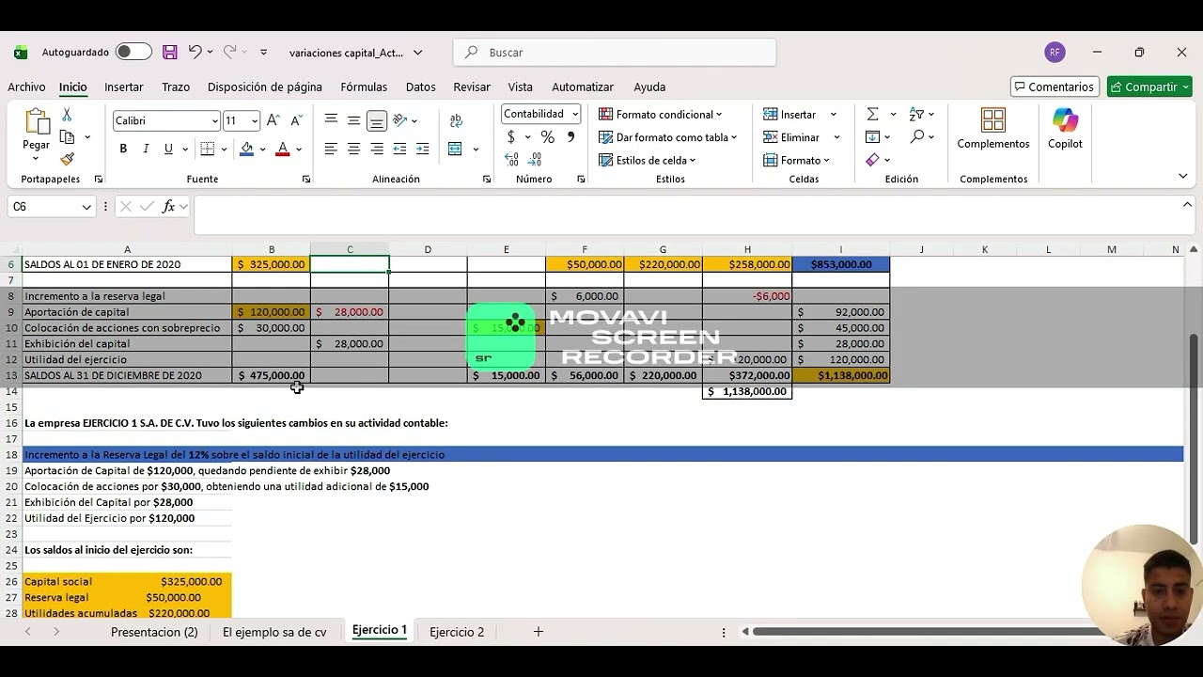The width and height of the screenshot is (1203, 677).
Task: Toggle bold formatting
Action: pos(123,149)
